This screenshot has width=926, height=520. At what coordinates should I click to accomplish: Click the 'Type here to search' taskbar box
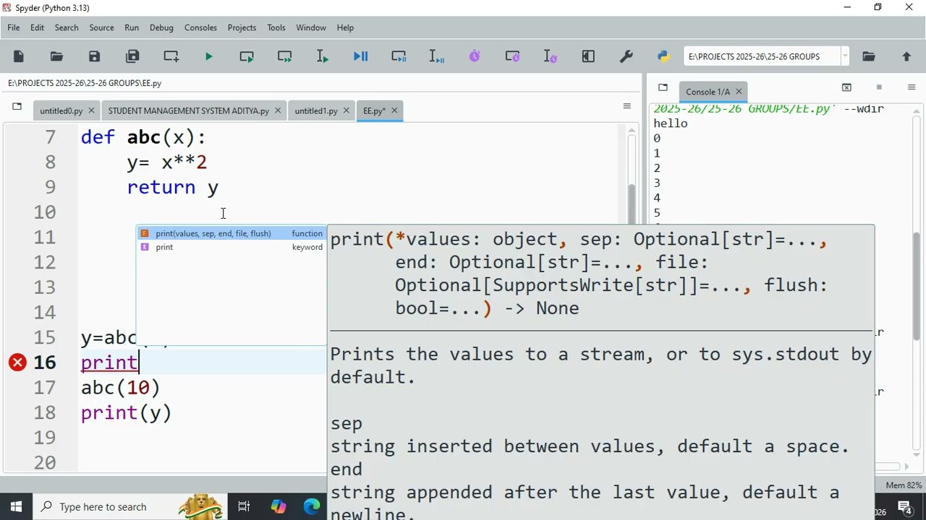[130, 507]
